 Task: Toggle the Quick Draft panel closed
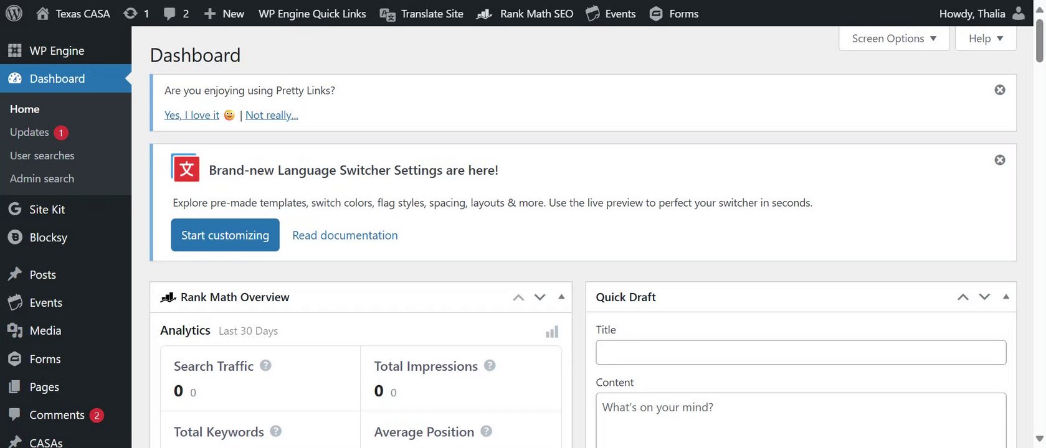point(1006,297)
